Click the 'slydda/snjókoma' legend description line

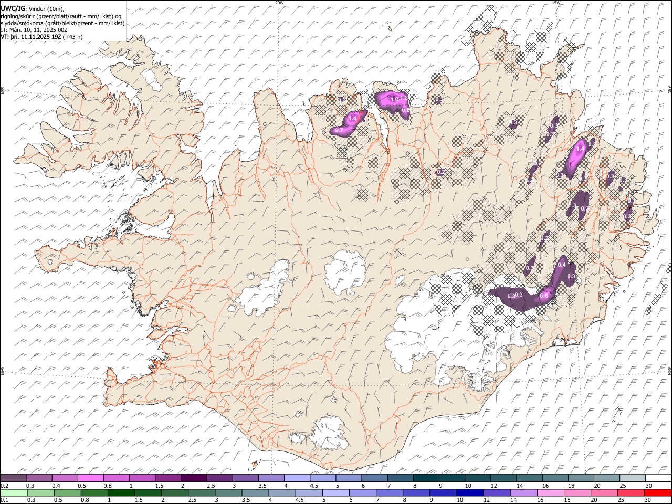[62, 23]
